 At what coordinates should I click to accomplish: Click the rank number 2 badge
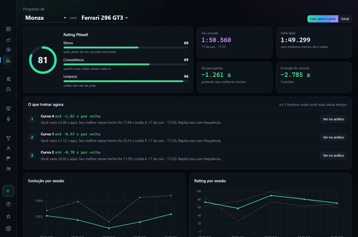[32, 137]
